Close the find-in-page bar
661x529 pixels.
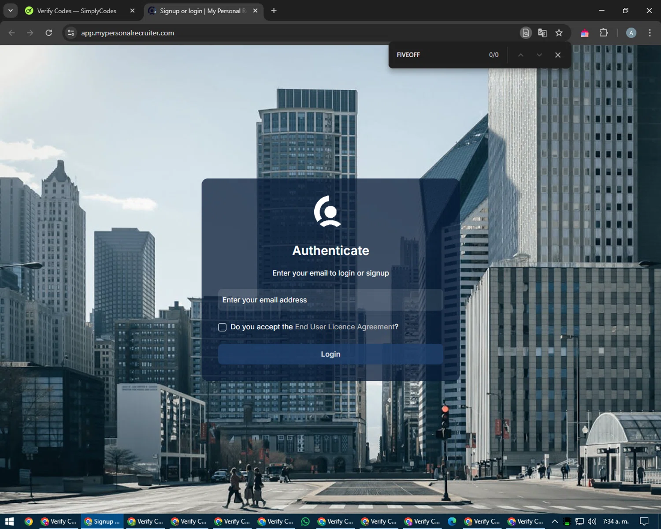click(x=558, y=55)
